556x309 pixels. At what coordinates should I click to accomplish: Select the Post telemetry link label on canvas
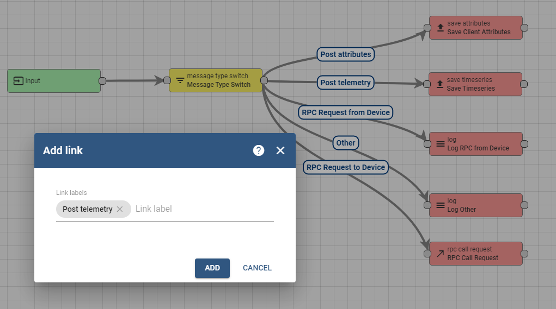click(x=346, y=83)
